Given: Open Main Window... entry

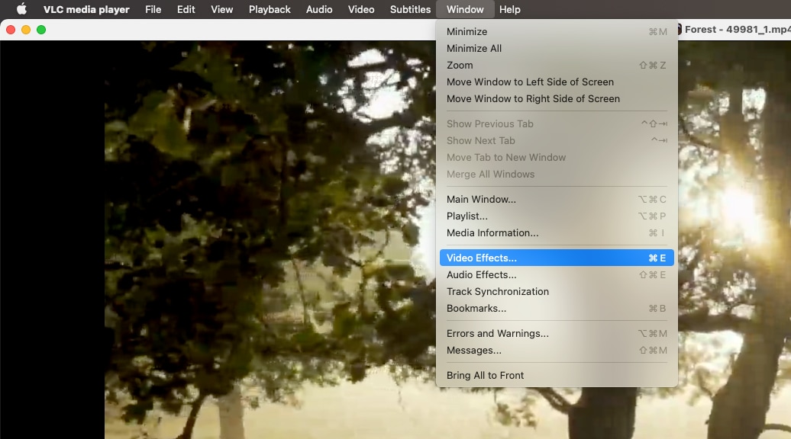Looking at the screenshot, I should 557,200.
